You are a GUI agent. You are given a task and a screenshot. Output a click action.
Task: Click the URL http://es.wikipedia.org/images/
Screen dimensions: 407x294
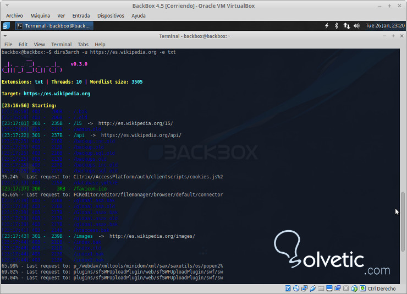tap(152, 236)
